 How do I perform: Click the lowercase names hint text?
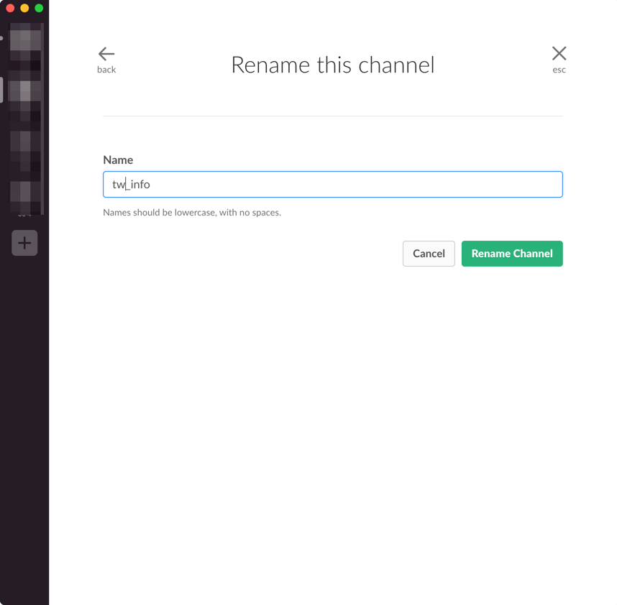tap(192, 213)
